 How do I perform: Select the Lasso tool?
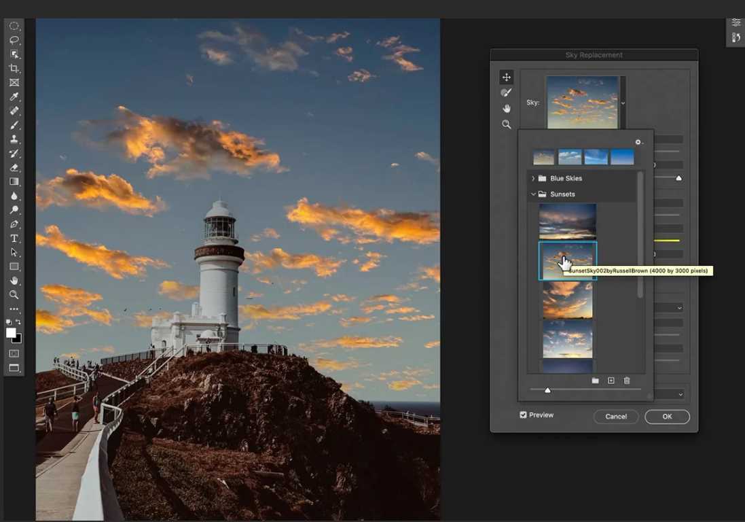point(14,40)
